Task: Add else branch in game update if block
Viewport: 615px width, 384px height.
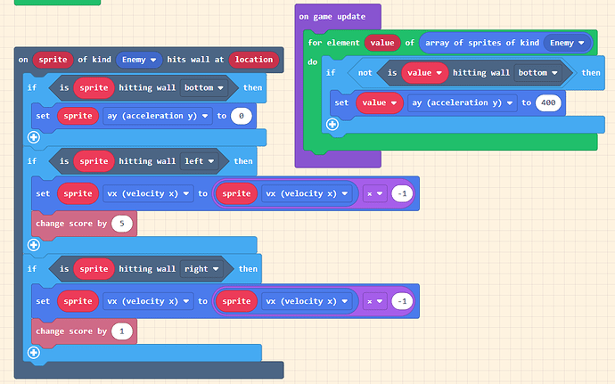Action: pos(332,125)
